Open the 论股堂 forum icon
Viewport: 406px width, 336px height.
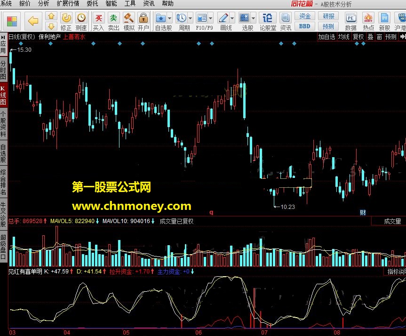tap(268, 22)
